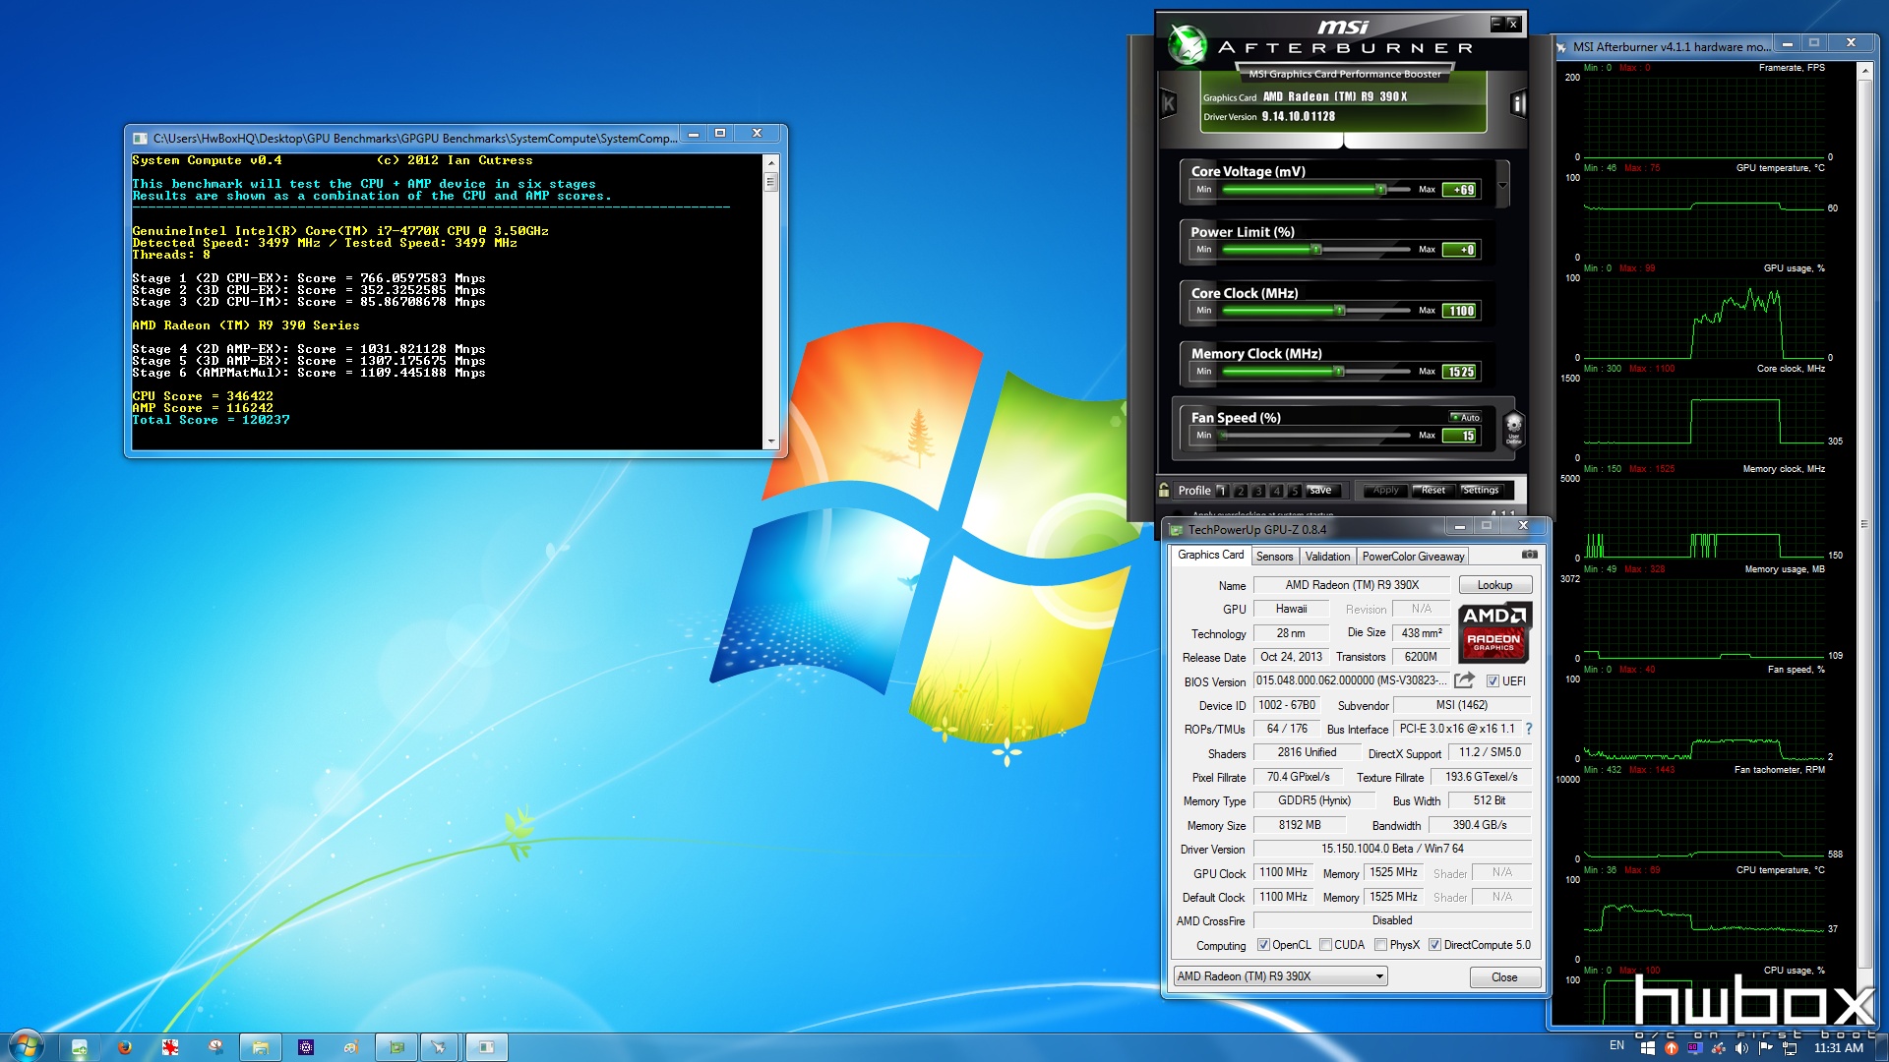The width and height of the screenshot is (1889, 1062).
Task: Toggle the UEFI checkbox in GPU-Z
Action: [x=1490, y=680]
